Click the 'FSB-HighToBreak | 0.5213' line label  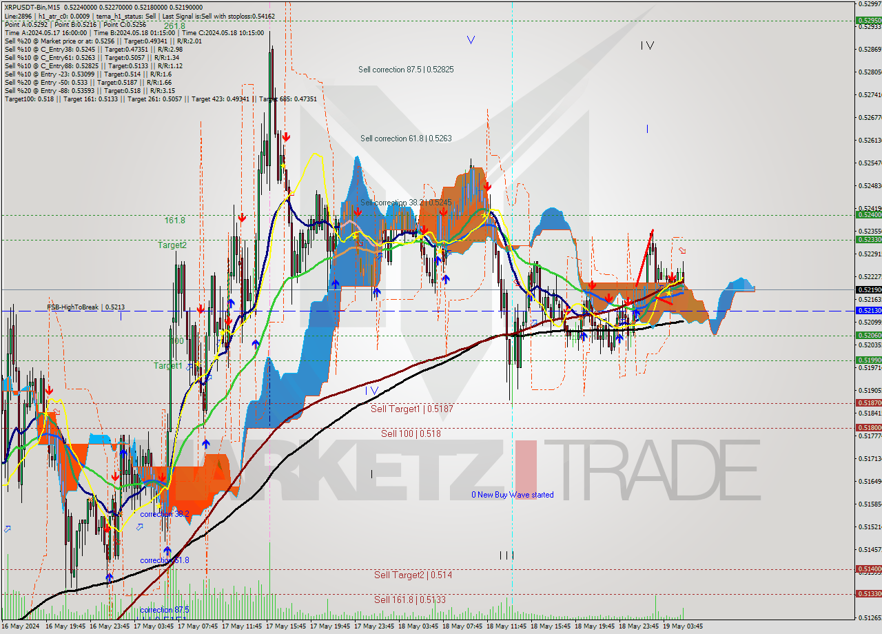click(x=85, y=307)
